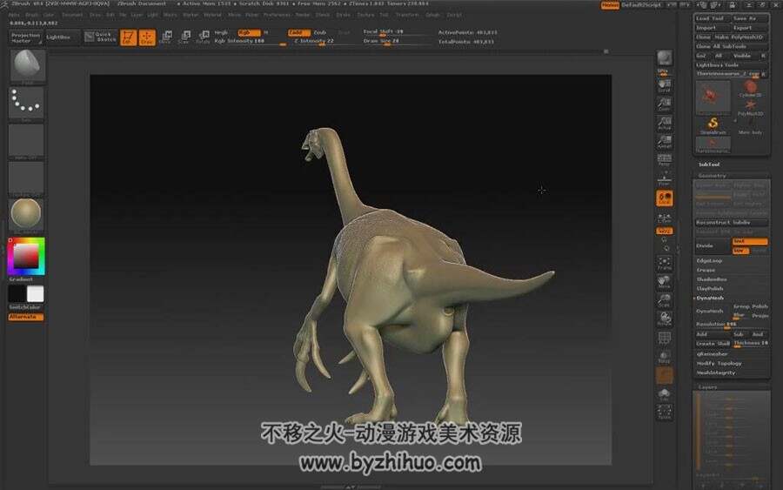Open the current material sphere picker

(26, 214)
